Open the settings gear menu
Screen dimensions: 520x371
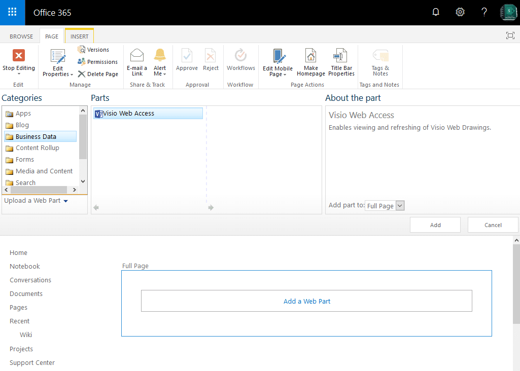click(460, 12)
